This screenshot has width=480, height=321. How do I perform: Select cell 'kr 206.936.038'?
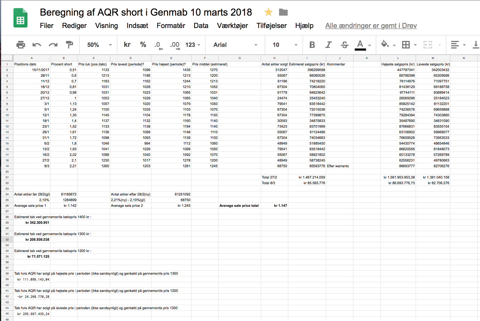coord(32,239)
